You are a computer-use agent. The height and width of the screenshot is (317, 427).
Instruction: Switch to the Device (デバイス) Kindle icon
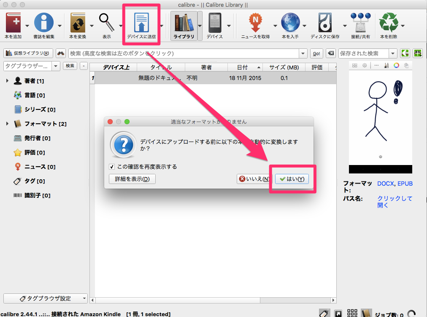[x=215, y=23]
